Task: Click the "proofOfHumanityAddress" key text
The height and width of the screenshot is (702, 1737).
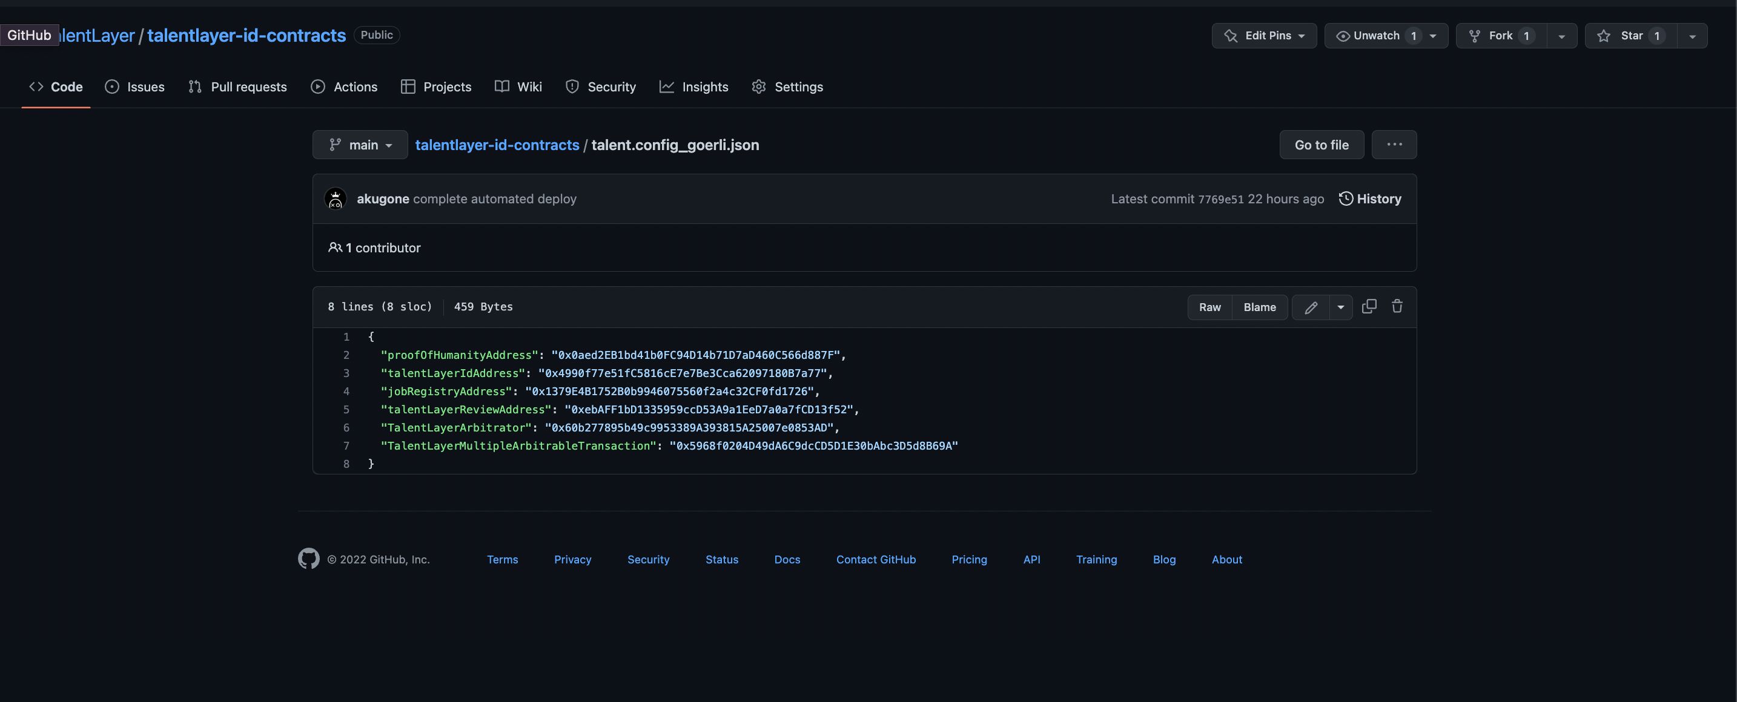Action: click(x=460, y=355)
